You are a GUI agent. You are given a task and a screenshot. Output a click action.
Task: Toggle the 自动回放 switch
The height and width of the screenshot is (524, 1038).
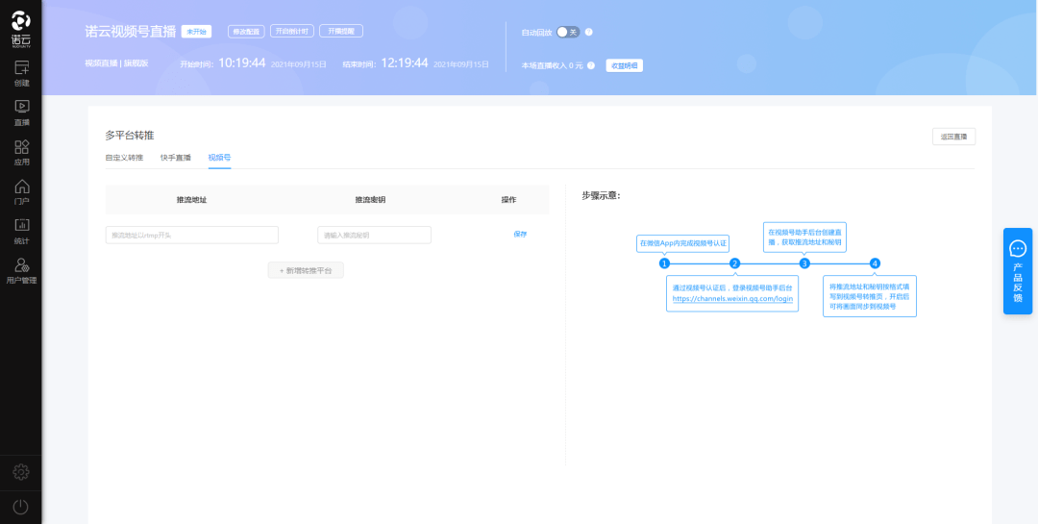coord(568,32)
